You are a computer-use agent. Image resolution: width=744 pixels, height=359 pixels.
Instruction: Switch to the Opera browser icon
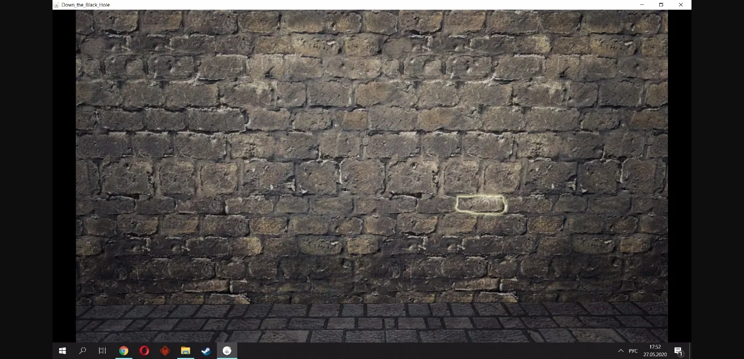click(144, 351)
